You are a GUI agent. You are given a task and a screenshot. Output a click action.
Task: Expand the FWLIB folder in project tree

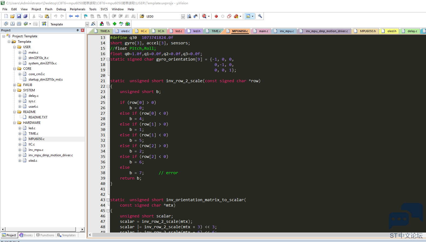click(x=15, y=85)
